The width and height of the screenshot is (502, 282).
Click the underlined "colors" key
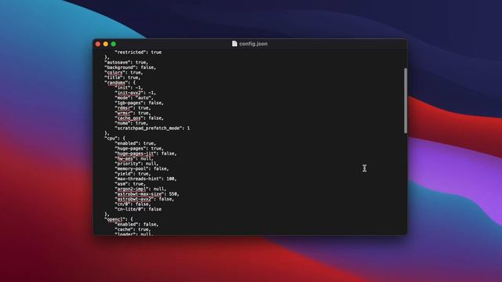pos(115,73)
